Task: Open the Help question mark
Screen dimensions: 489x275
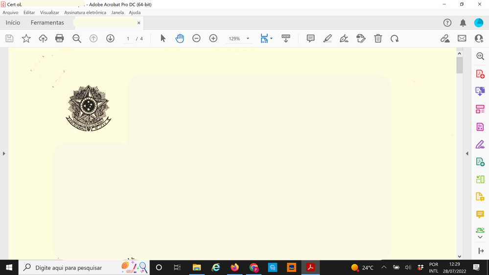Action: point(447,23)
